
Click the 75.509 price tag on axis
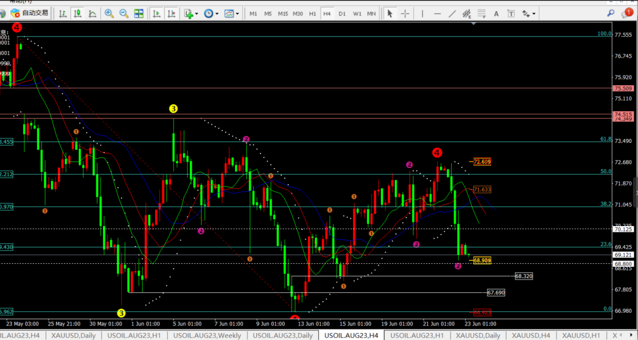click(x=624, y=89)
